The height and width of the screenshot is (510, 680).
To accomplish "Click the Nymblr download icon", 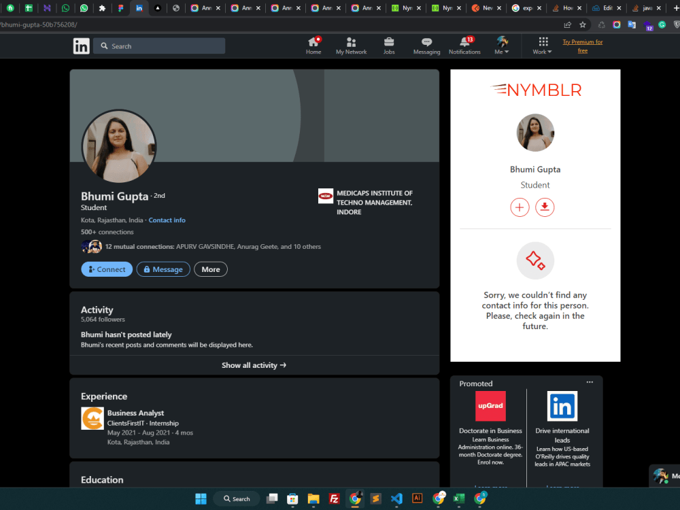I will coord(545,207).
